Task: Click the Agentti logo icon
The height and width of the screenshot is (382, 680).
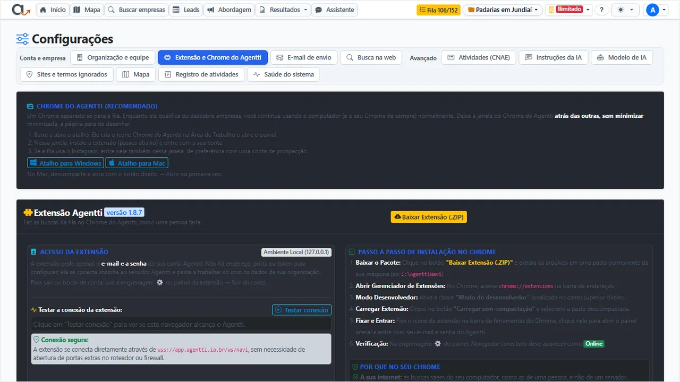Action: [x=21, y=10]
